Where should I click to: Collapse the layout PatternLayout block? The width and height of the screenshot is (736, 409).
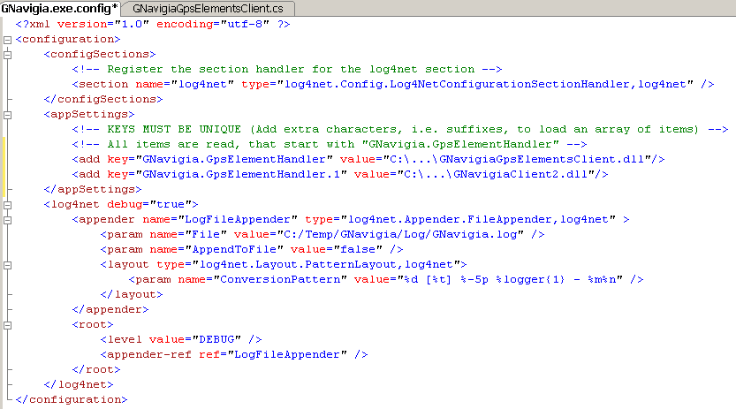click(x=7, y=265)
